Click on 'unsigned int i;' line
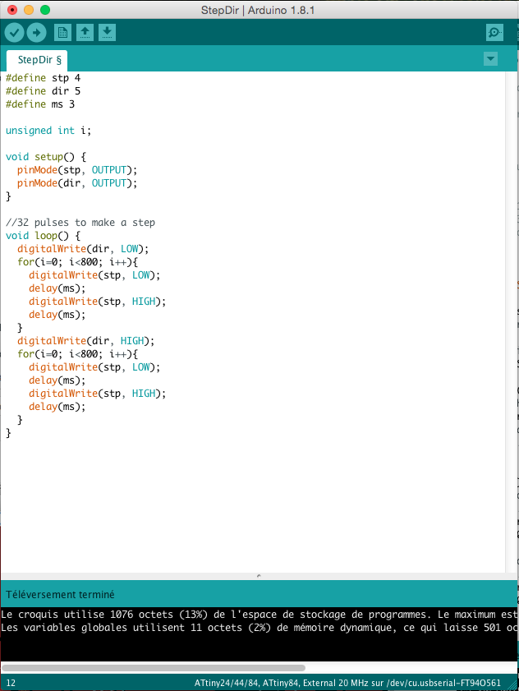This screenshot has height=691, width=519. [48, 131]
